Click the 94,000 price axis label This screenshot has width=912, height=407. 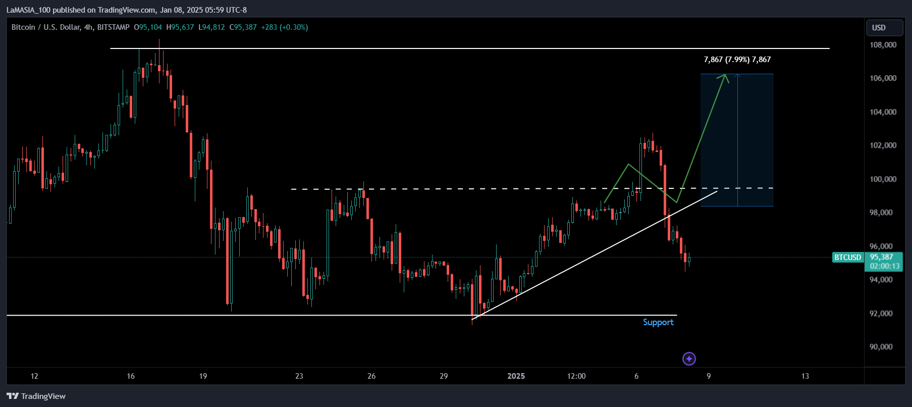pyautogui.click(x=881, y=280)
